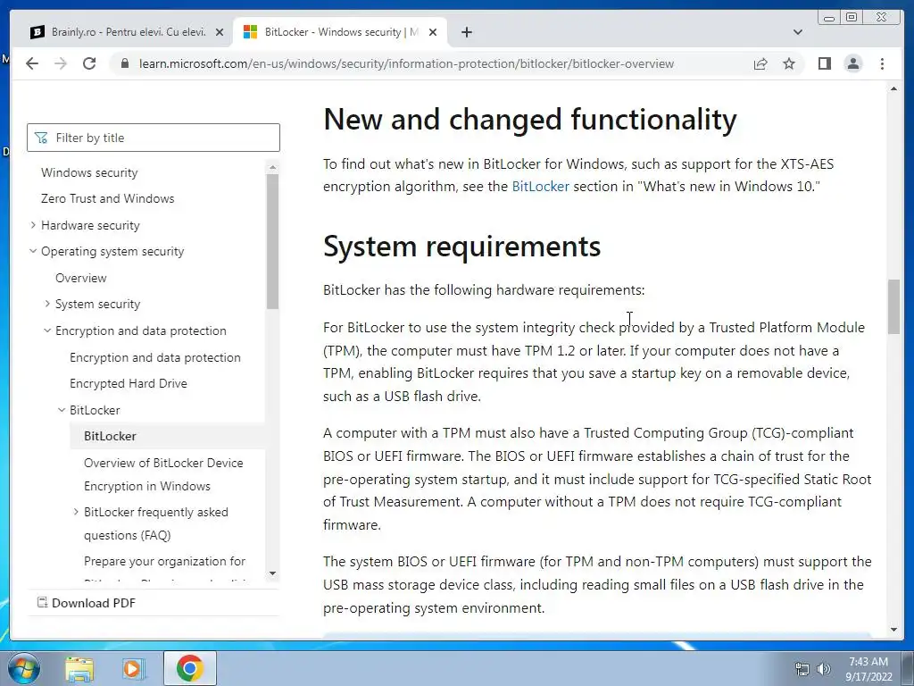The height and width of the screenshot is (686, 914).
Task: Click the network tray icon
Action: point(802,669)
